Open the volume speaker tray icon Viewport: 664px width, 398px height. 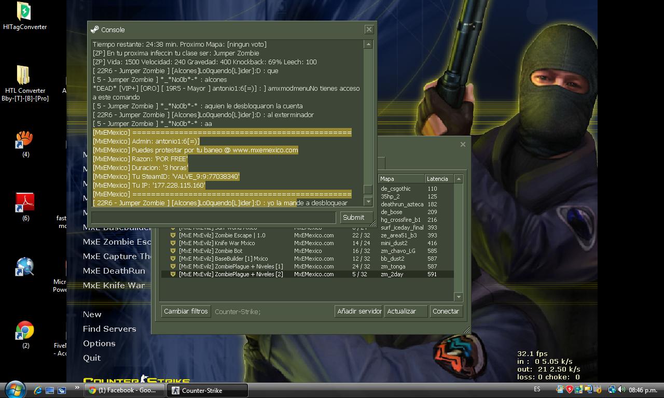tap(621, 390)
